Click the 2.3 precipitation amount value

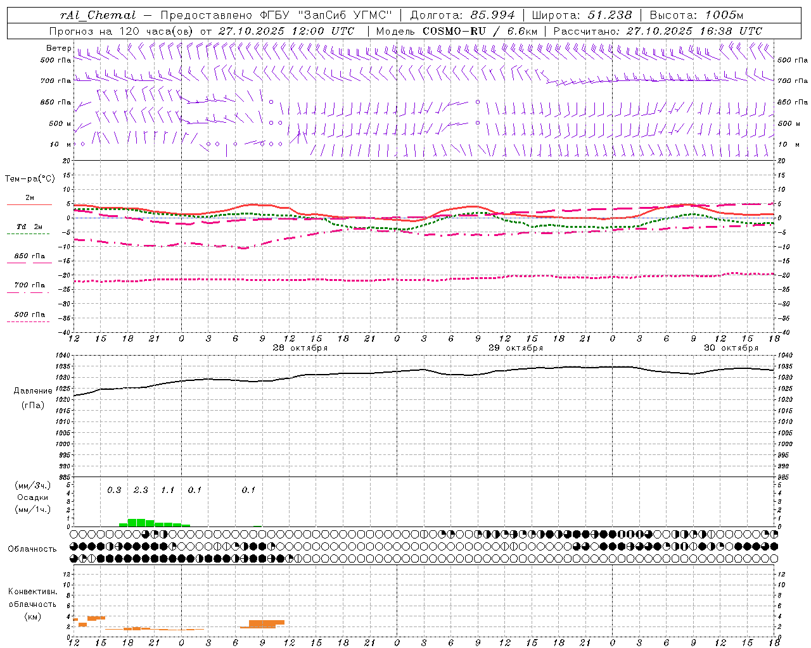pos(141,490)
